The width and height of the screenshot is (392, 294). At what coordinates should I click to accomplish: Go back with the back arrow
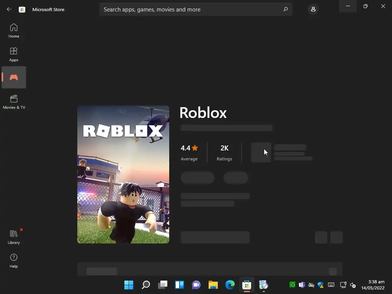click(x=9, y=9)
